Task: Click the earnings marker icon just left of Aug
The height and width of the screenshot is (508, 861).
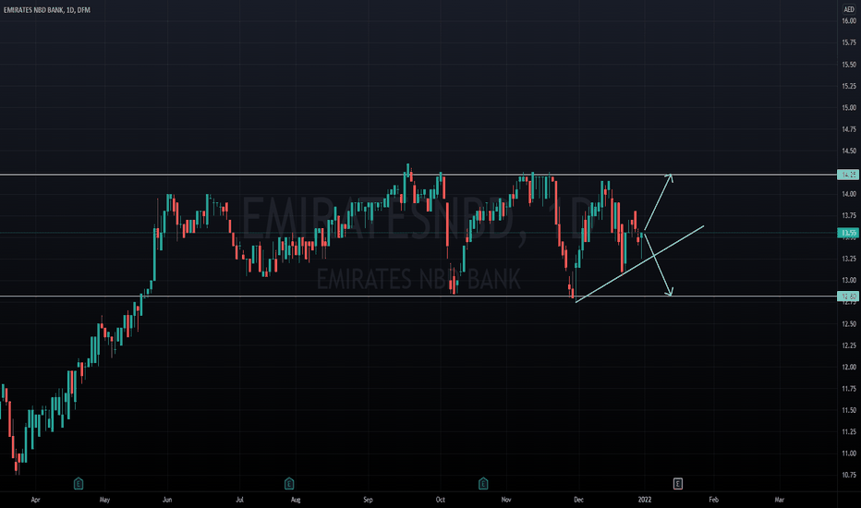Action: [x=289, y=484]
